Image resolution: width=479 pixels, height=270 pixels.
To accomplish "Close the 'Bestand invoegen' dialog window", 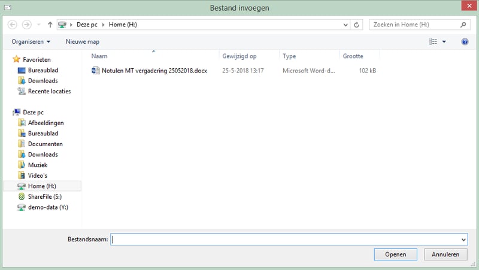I will coord(469,6).
